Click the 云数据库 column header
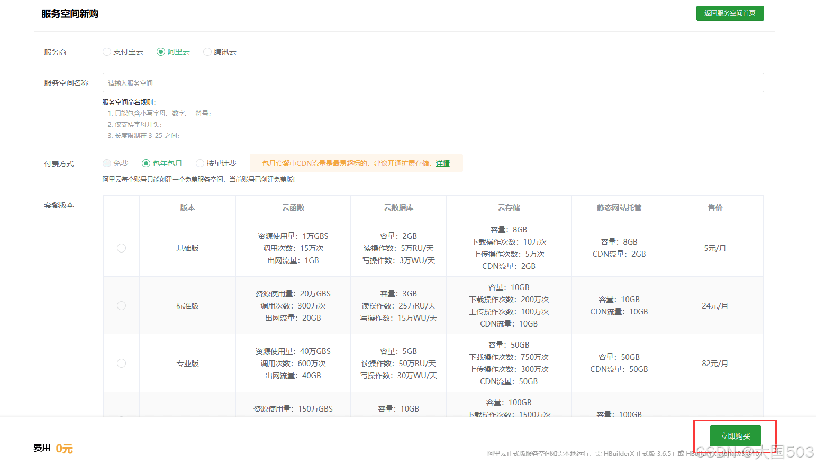The height and width of the screenshot is (466, 816). (398, 208)
